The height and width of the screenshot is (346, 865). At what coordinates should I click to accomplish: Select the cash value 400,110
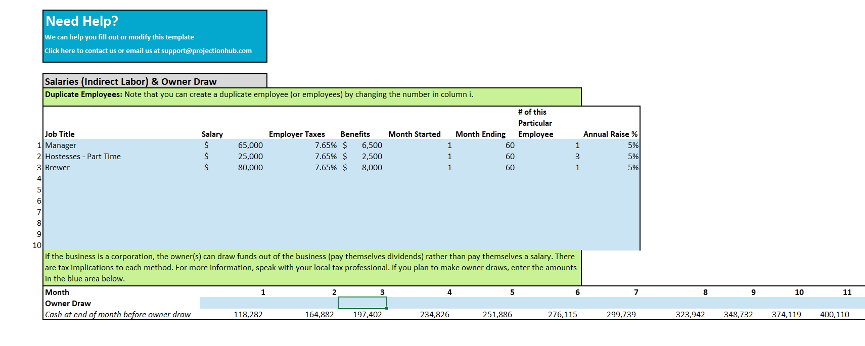(x=835, y=315)
